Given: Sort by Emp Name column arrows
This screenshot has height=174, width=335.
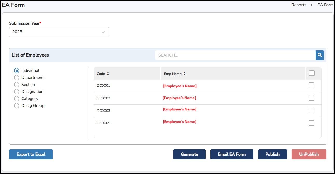Looking at the screenshot, I should point(184,74).
